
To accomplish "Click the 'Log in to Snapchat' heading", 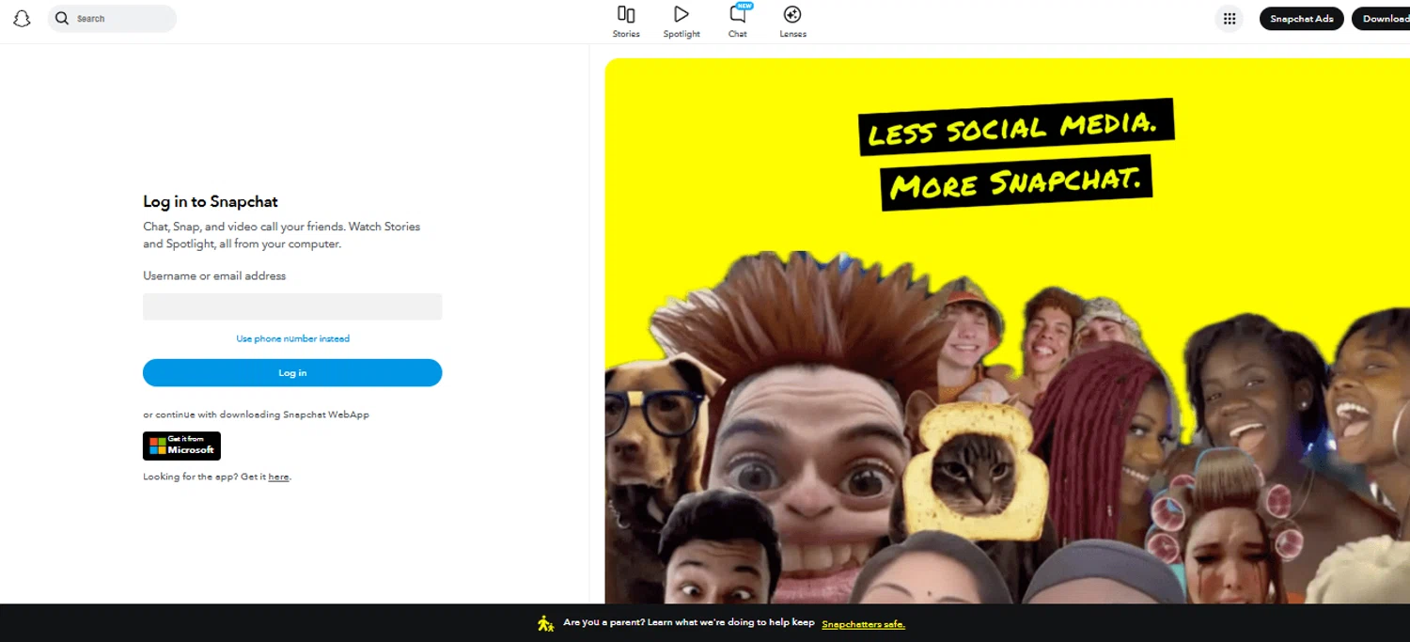I will coord(211,201).
